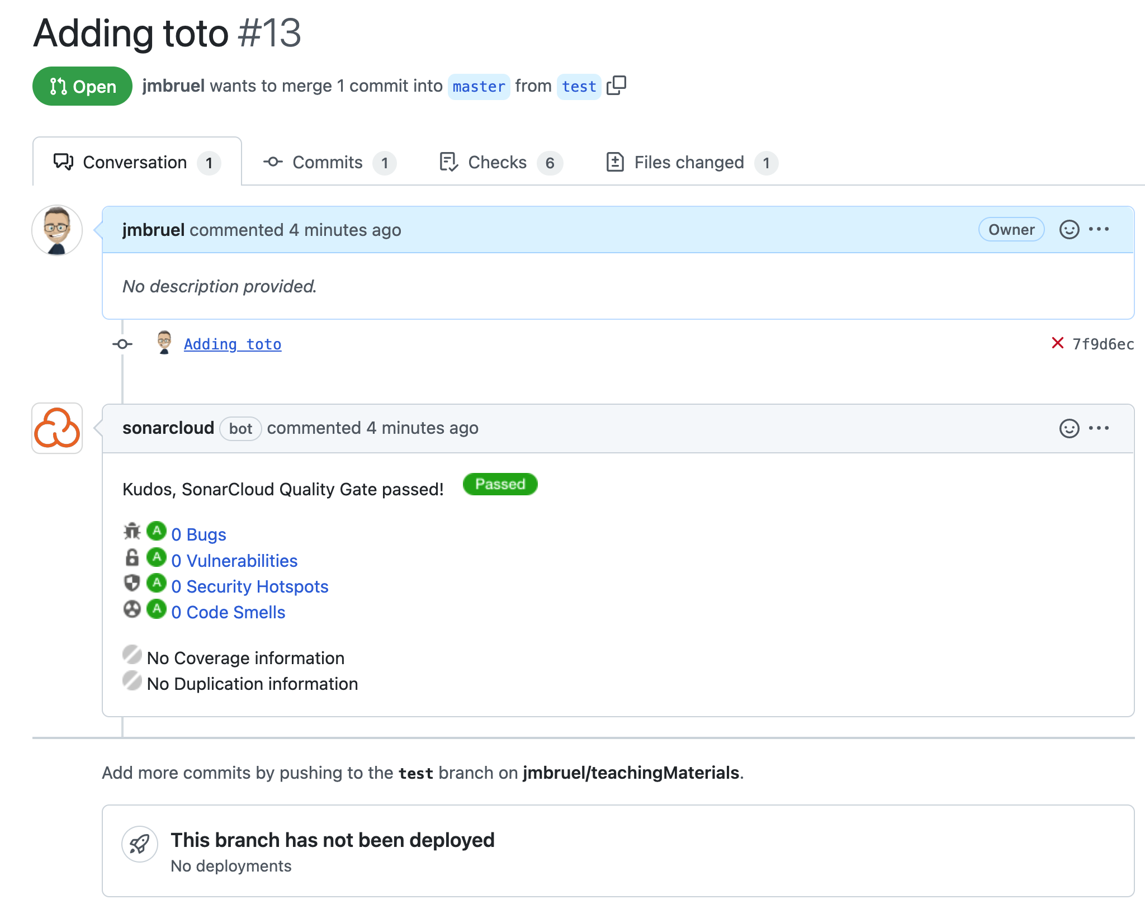This screenshot has width=1145, height=909.
Task: Open emoji reaction picker on jmbruel's comment
Action: coord(1069,229)
